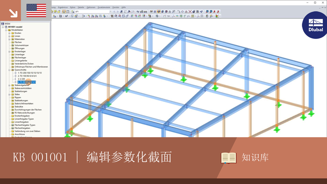Viewport: 327px width, 184px height.
Task: Open the Tabelle menu
Action: (81, 7)
